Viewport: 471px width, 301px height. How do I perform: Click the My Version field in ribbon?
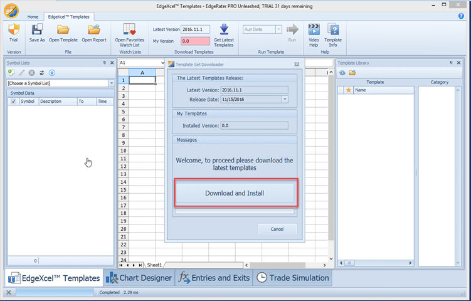point(195,41)
